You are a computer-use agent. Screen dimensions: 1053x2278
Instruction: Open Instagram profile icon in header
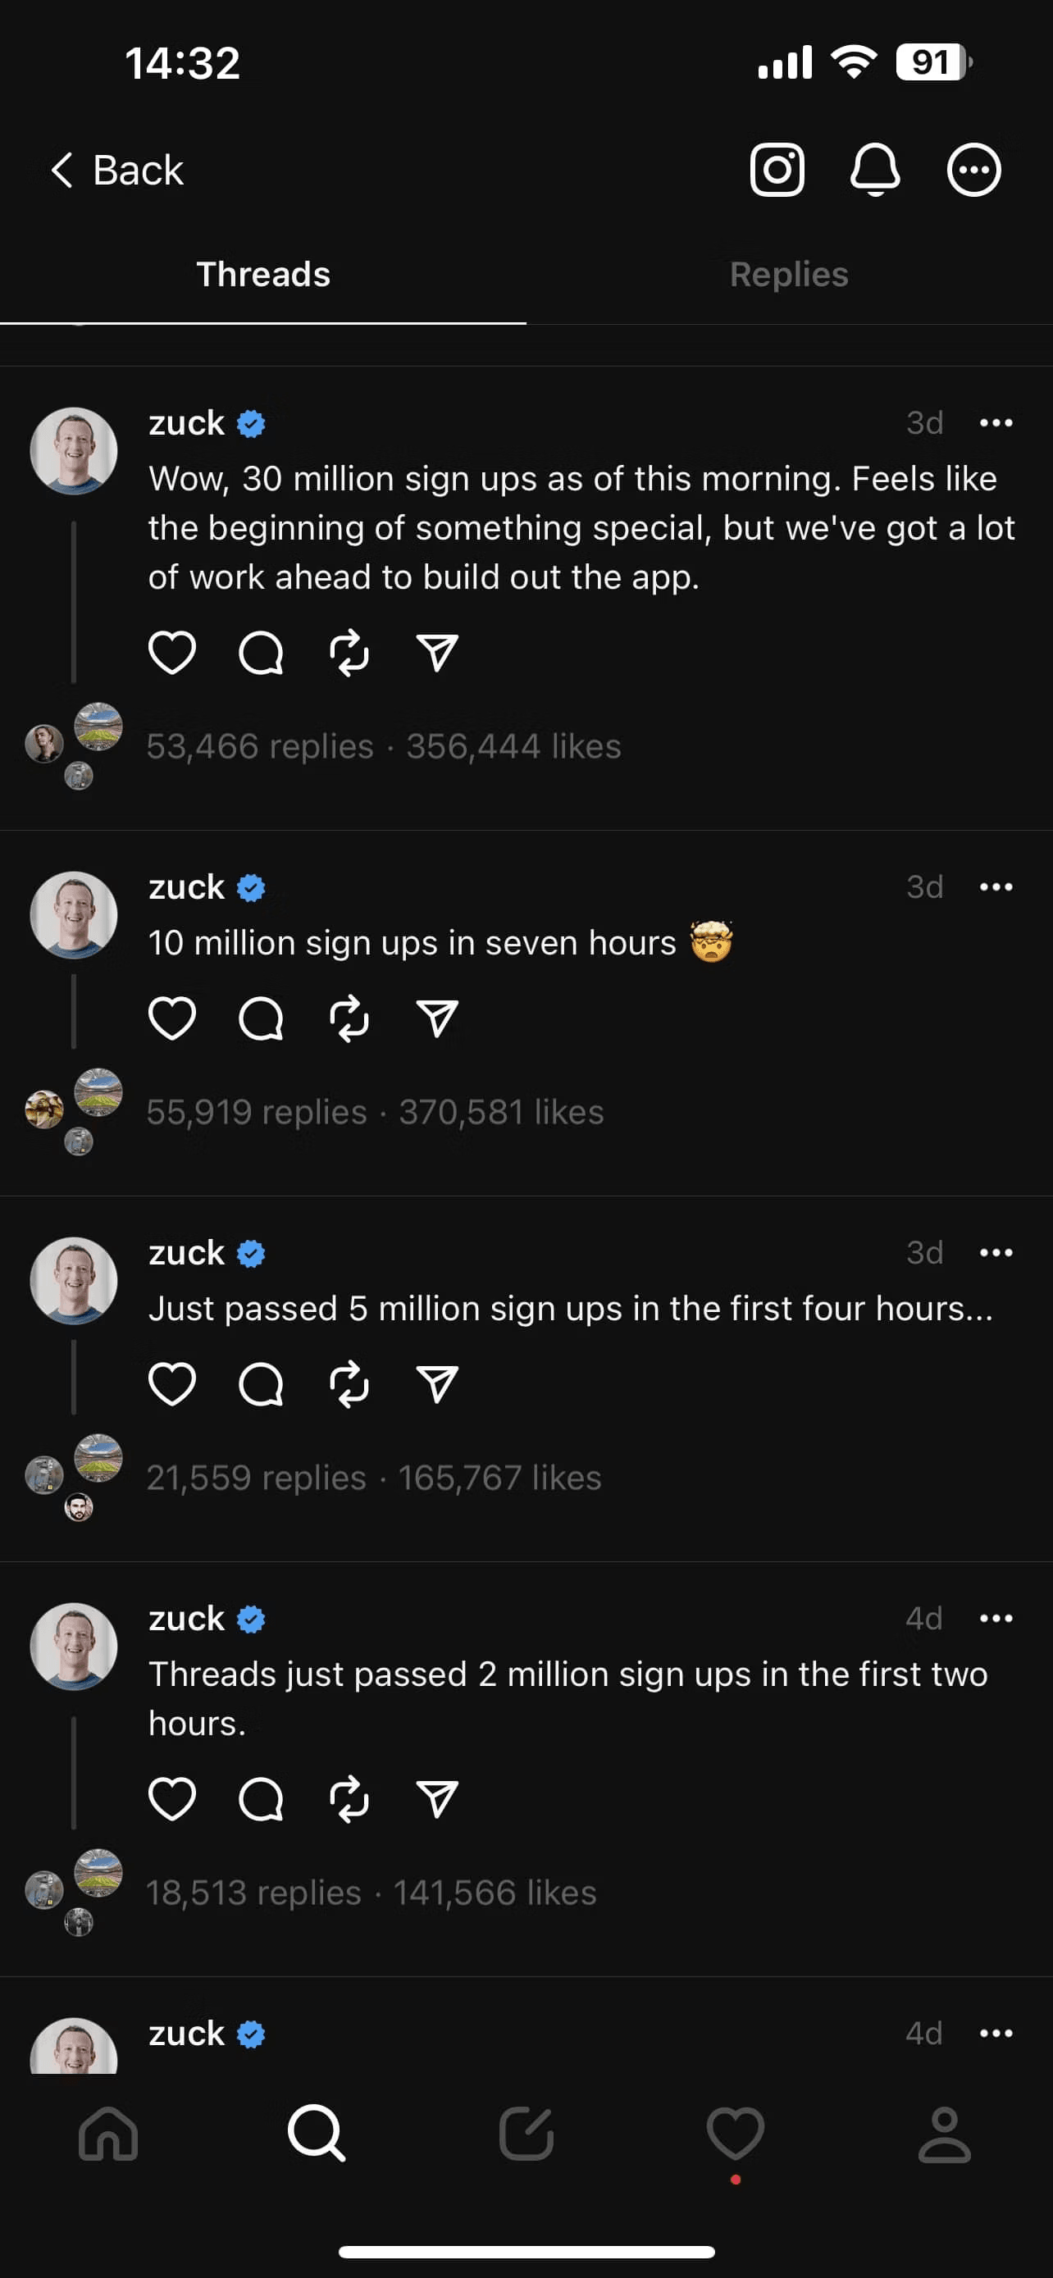(x=777, y=169)
